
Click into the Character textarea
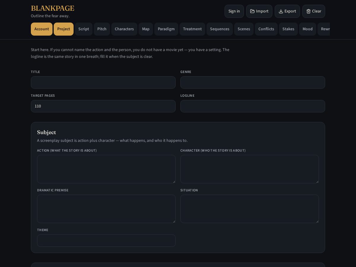tap(249, 169)
